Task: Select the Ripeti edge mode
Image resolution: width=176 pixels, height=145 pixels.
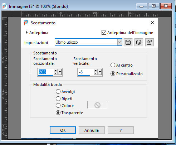Action: [58, 99]
